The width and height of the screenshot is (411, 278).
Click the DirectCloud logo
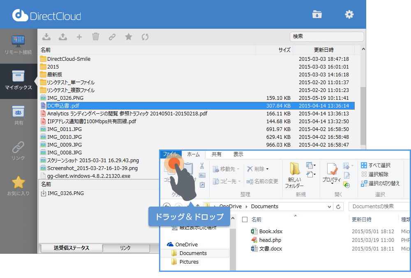(47, 16)
